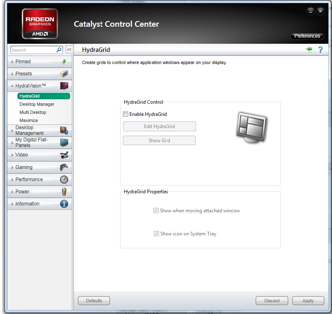Click the Information blue icon
The height and width of the screenshot is (314, 332).
point(64,204)
